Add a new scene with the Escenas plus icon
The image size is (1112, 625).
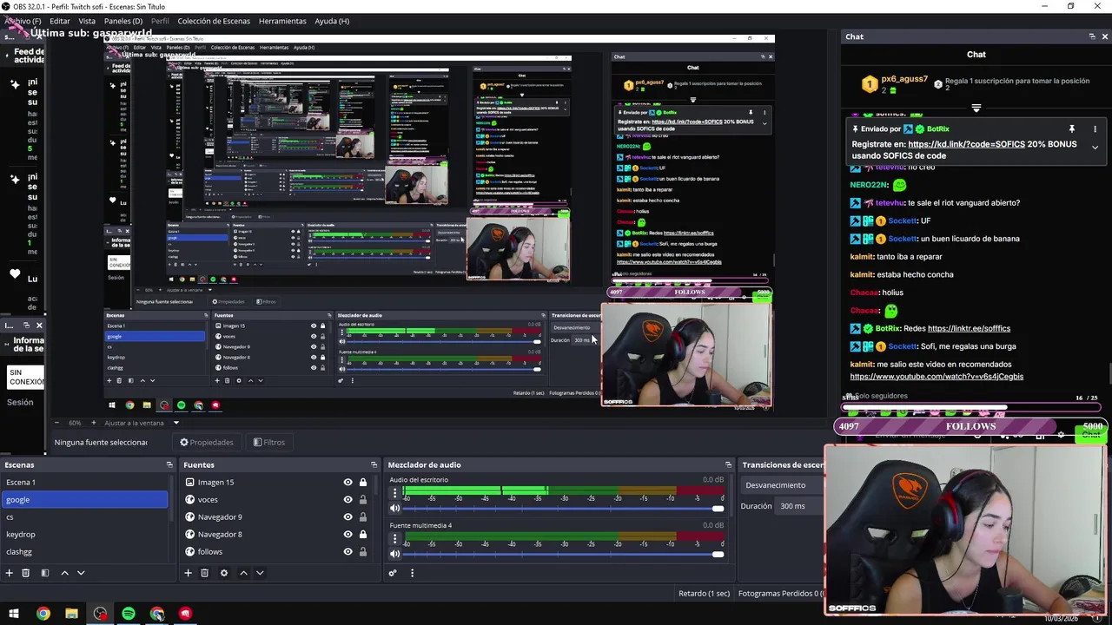(9, 573)
